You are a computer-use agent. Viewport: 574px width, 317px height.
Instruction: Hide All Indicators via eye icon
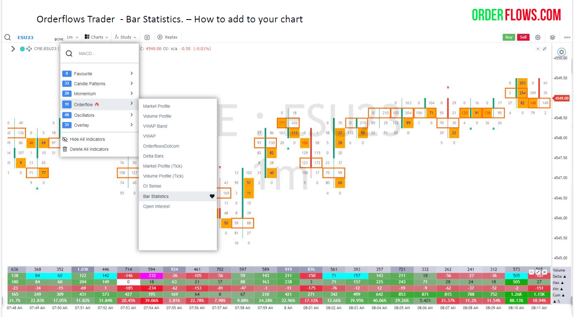(65, 139)
